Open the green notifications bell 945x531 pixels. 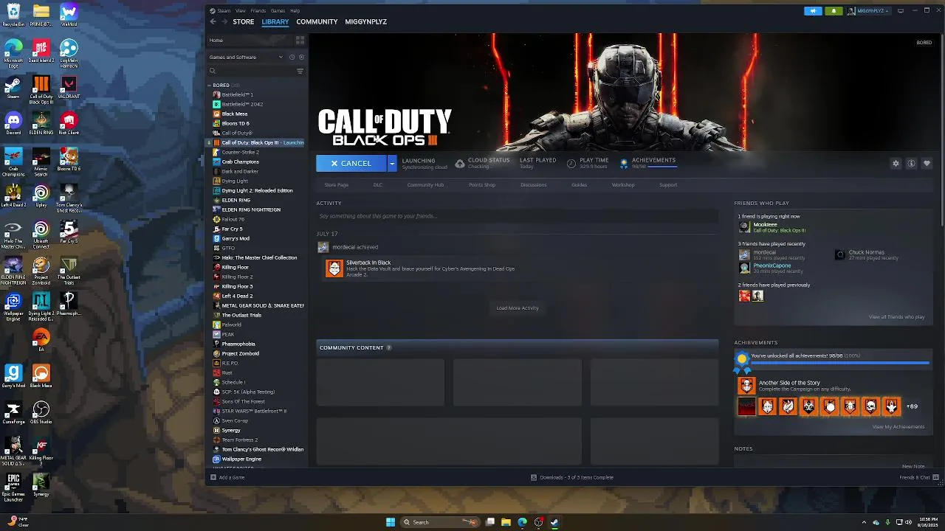point(834,11)
